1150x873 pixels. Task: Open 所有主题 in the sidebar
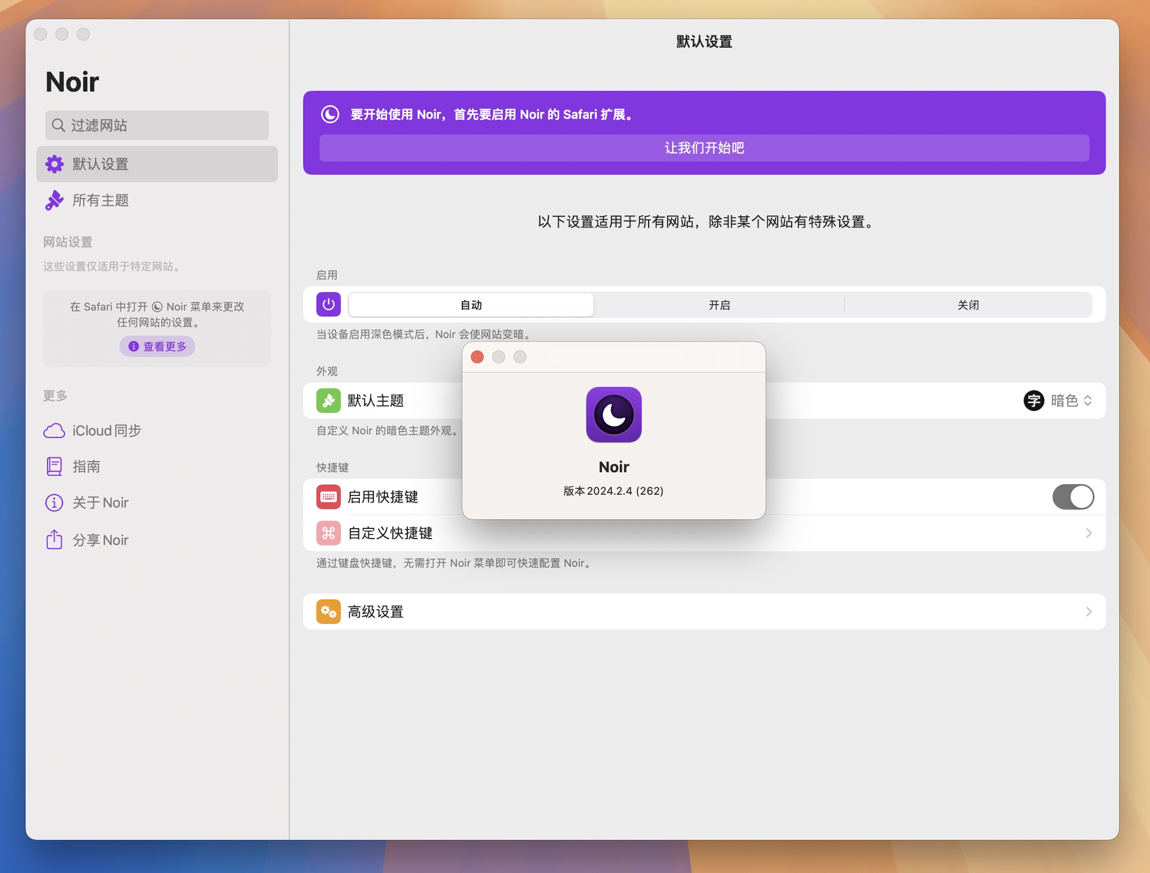tap(157, 200)
